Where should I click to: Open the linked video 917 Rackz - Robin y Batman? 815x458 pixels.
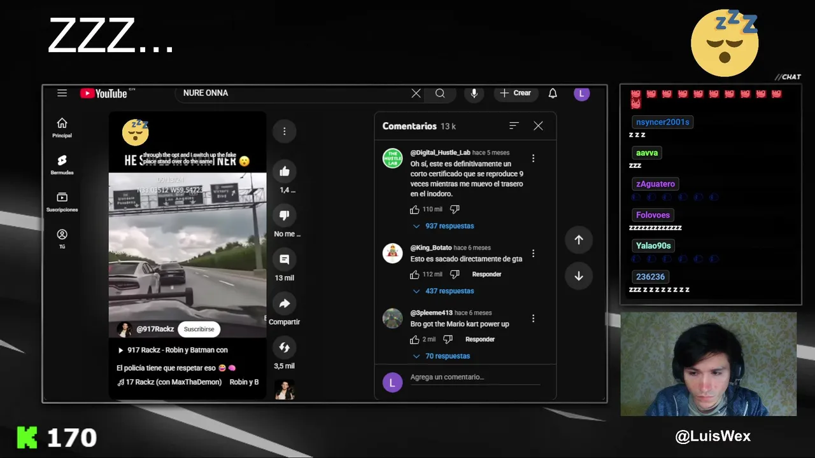tap(173, 350)
